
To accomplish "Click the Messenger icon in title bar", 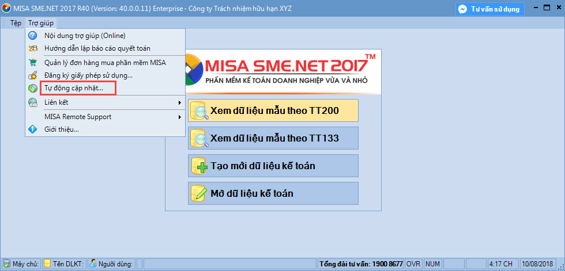I will pyautogui.click(x=463, y=9).
